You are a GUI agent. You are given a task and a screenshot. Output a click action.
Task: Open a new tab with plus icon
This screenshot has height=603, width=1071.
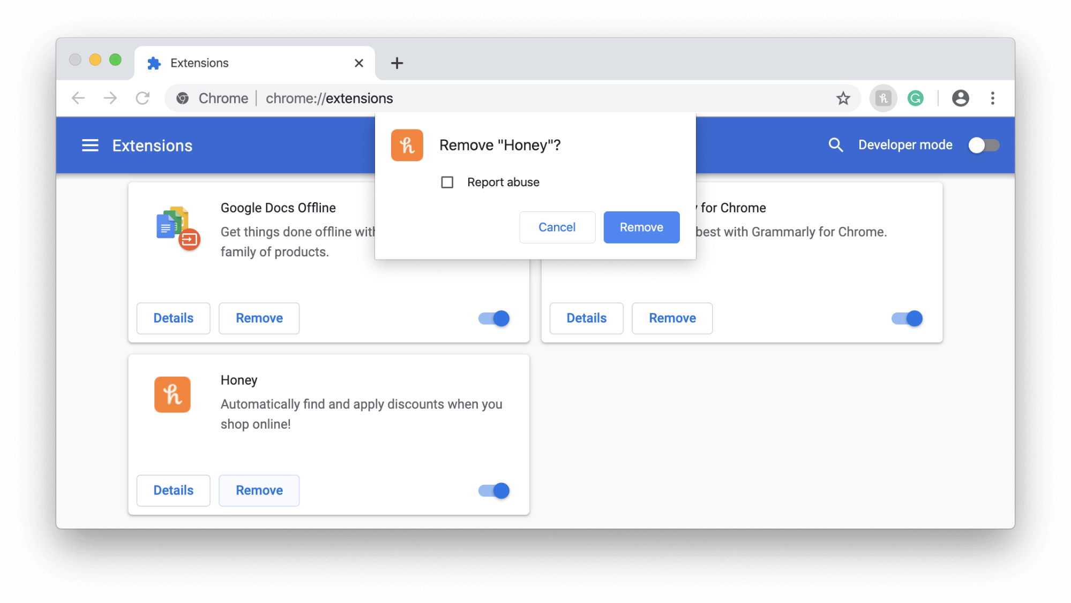tap(396, 63)
